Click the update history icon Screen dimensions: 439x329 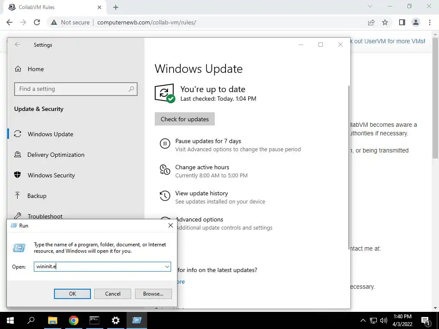165,196
